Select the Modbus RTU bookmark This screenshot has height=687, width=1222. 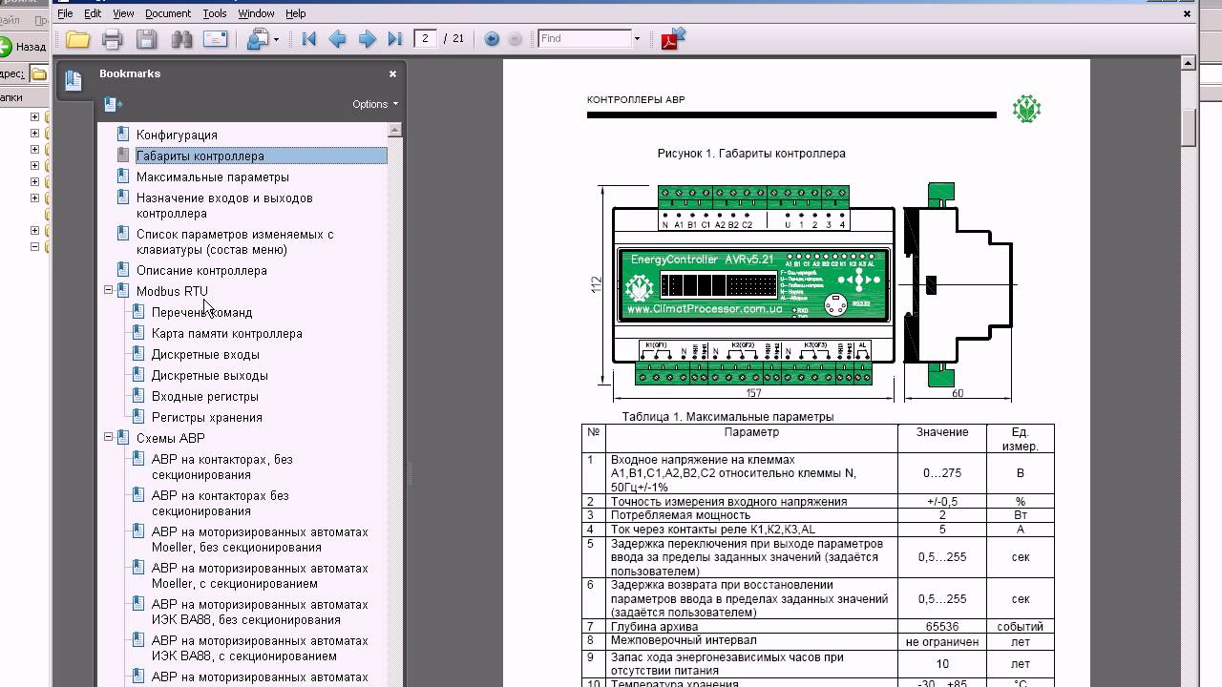(x=172, y=291)
